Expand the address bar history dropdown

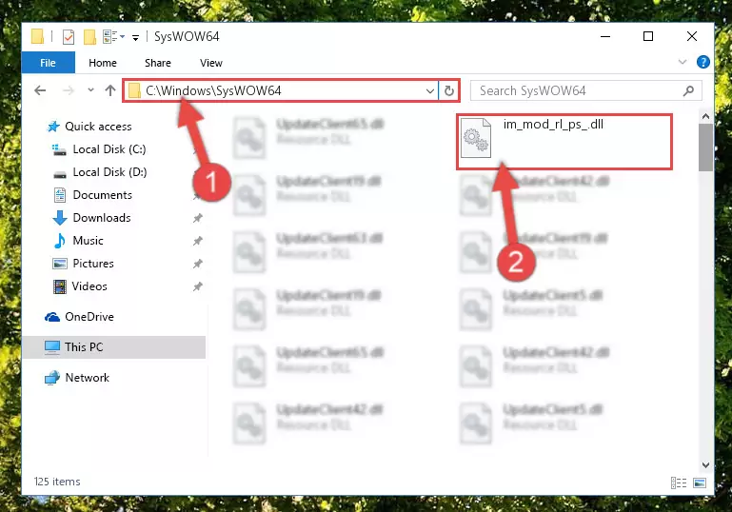(x=430, y=91)
